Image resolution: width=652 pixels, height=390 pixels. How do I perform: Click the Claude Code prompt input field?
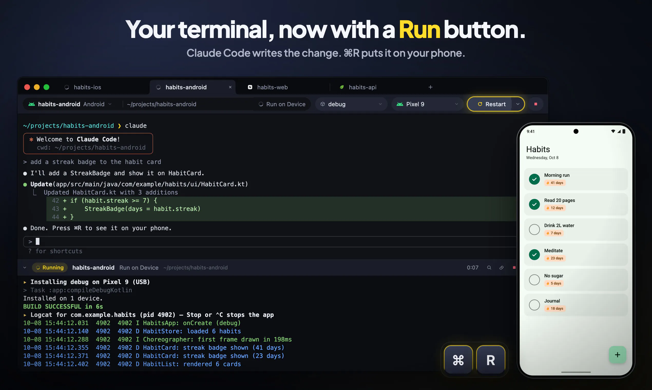(270, 241)
